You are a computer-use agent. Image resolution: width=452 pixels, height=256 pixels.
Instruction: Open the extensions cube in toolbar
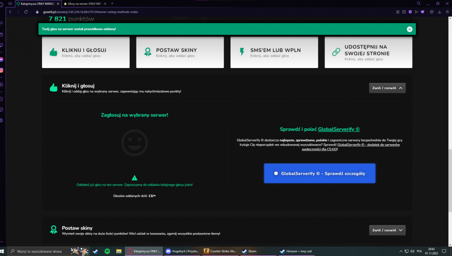pos(432,12)
